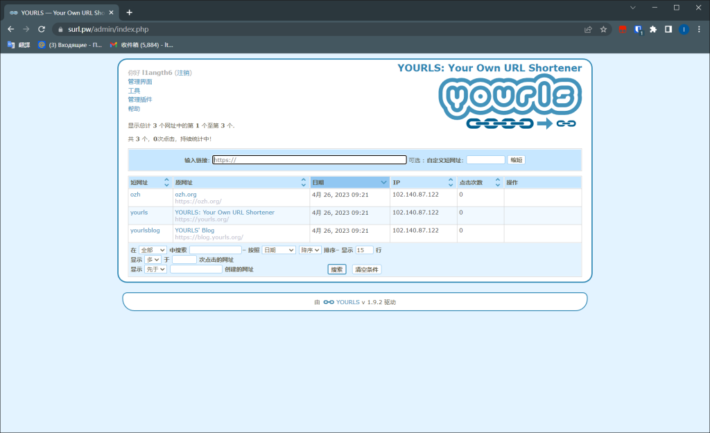Viewport: 710px width, 433px height.
Task: Open the 全部 search field dropdown
Action: (153, 250)
